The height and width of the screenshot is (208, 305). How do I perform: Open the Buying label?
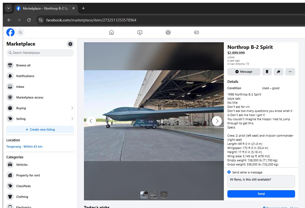click(21, 108)
